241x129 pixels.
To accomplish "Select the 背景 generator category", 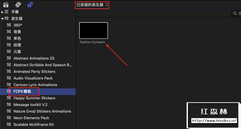I will 38,32.
